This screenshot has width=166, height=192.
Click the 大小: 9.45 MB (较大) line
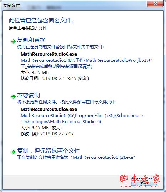click(x=41, y=128)
